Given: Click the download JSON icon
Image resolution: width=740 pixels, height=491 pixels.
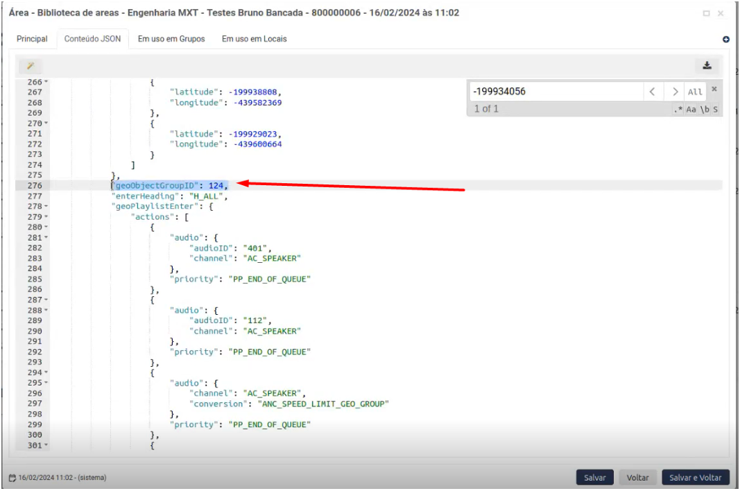Looking at the screenshot, I should coord(707,66).
